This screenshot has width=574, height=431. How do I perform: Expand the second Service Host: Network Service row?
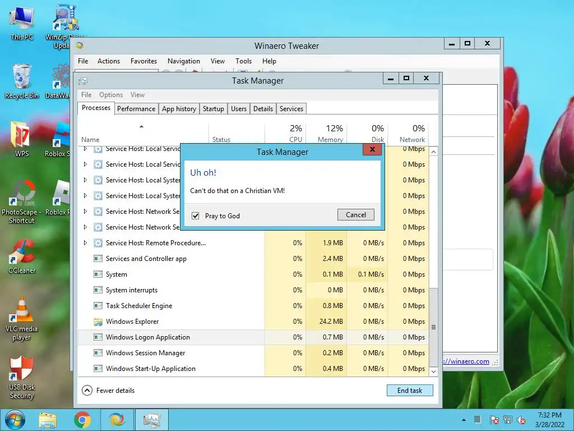click(85, 227)
